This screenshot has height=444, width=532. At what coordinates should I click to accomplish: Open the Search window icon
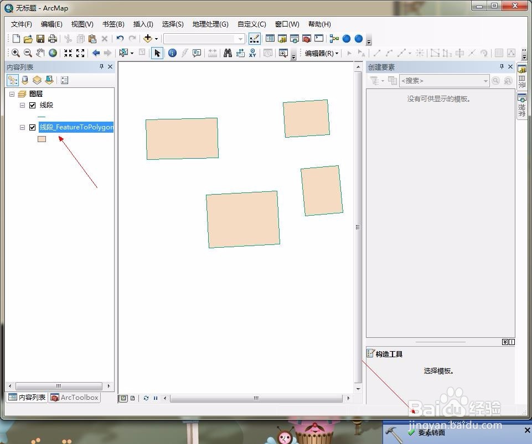click(x=295, y=39)
